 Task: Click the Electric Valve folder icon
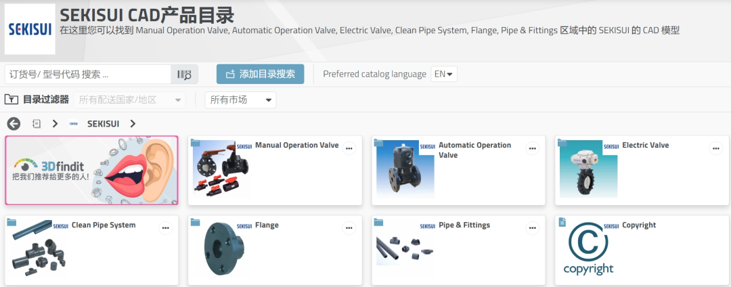pyautogui.click(x=562, y=143)
